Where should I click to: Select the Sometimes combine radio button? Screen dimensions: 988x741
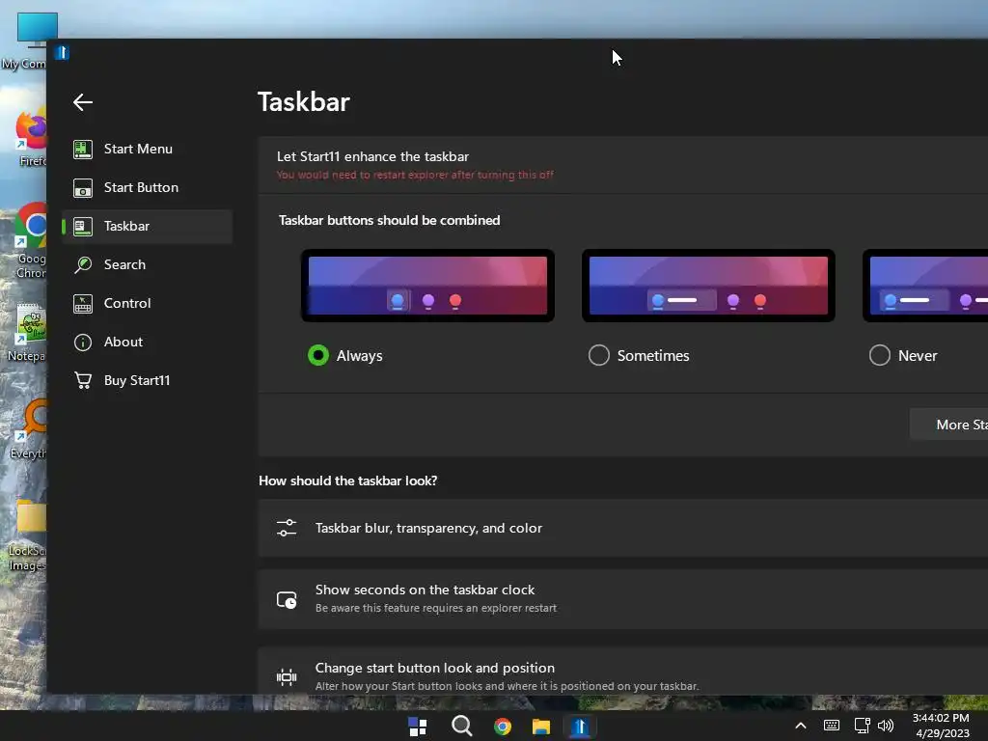pyautogui.click(x=598, y=355)
